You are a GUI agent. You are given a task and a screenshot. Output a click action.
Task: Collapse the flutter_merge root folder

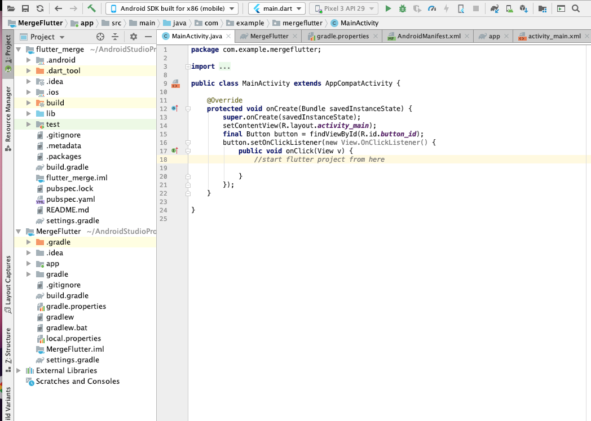click(19, 50)
